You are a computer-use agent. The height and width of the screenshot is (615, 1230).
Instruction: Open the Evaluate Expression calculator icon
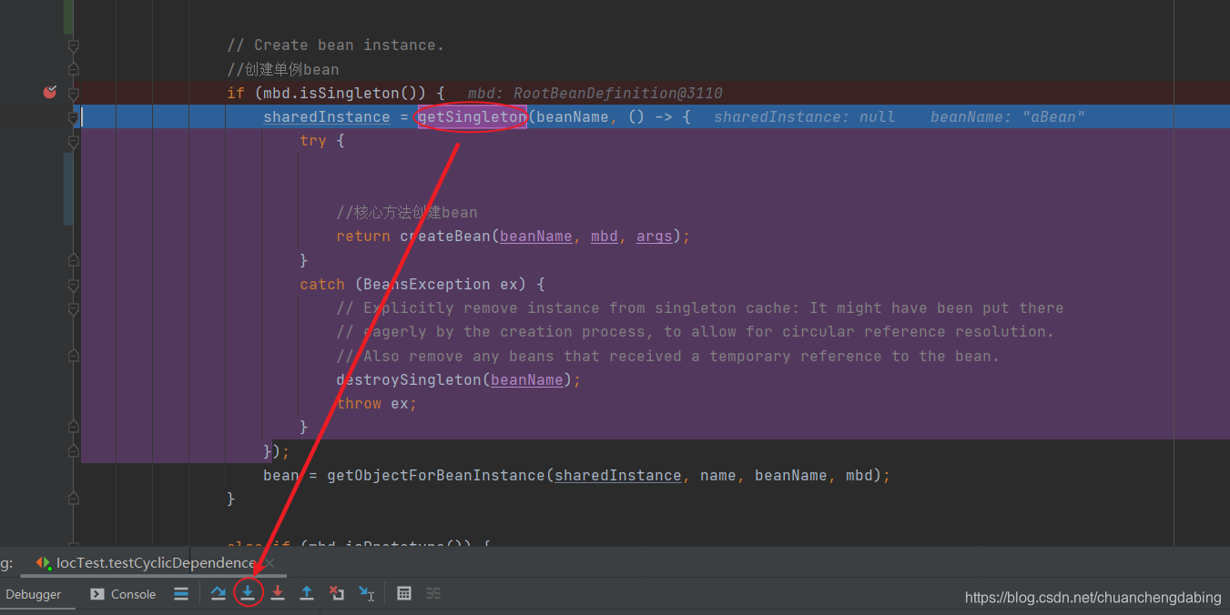[x=404, y=593]
